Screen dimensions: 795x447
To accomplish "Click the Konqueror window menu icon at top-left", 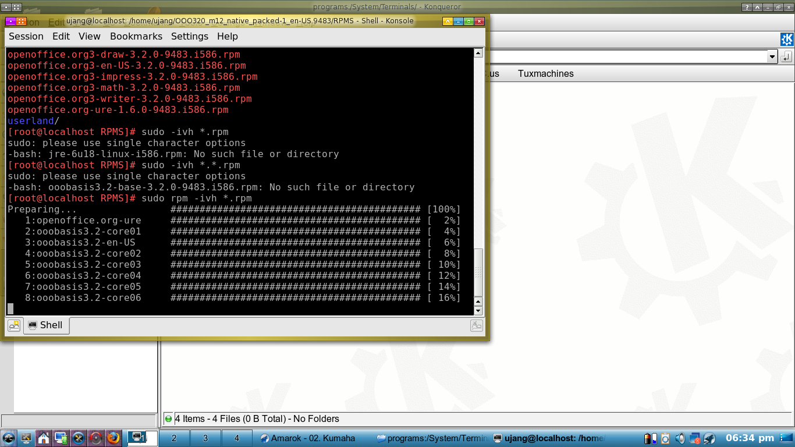I will (6, 7).
